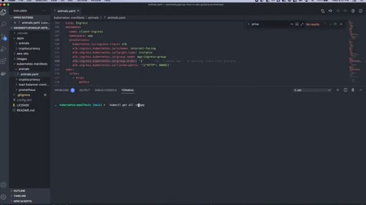Click the Explorer more actions ellipsis
Screen dimensions: 366x205
[x=44, y=11]
